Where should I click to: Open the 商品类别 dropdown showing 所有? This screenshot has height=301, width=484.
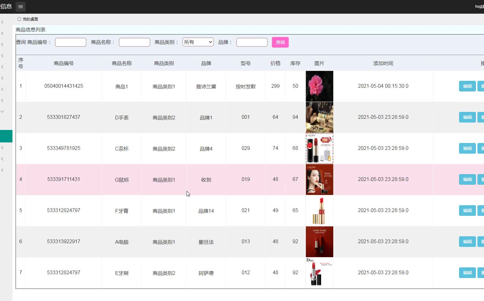198,42
